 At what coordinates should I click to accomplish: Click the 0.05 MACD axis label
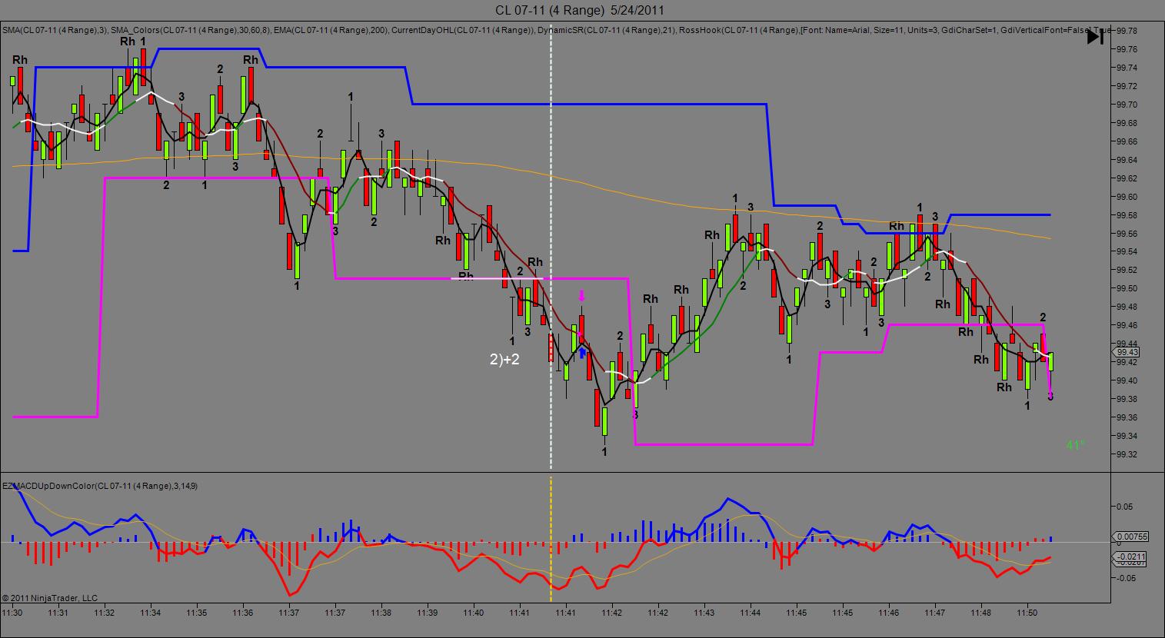1123,507
